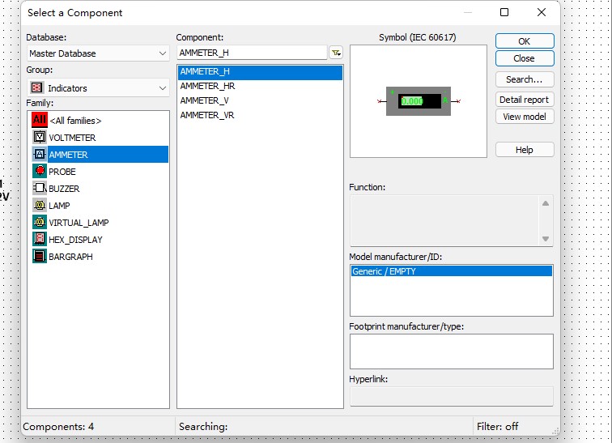Select AMMETER_H in component list

(260, 72)
